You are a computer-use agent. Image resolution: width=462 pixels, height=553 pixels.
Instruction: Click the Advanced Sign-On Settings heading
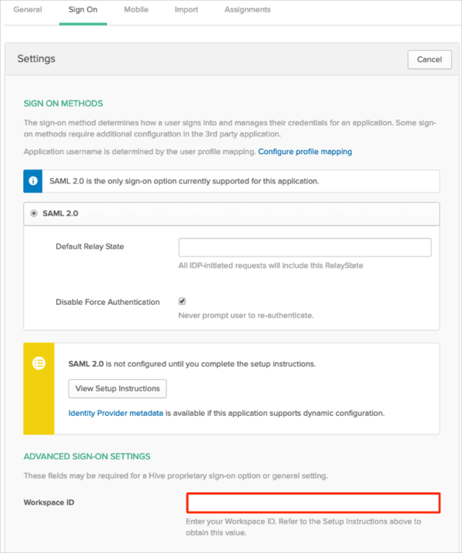pyautogui.click(x=87, y=456)
